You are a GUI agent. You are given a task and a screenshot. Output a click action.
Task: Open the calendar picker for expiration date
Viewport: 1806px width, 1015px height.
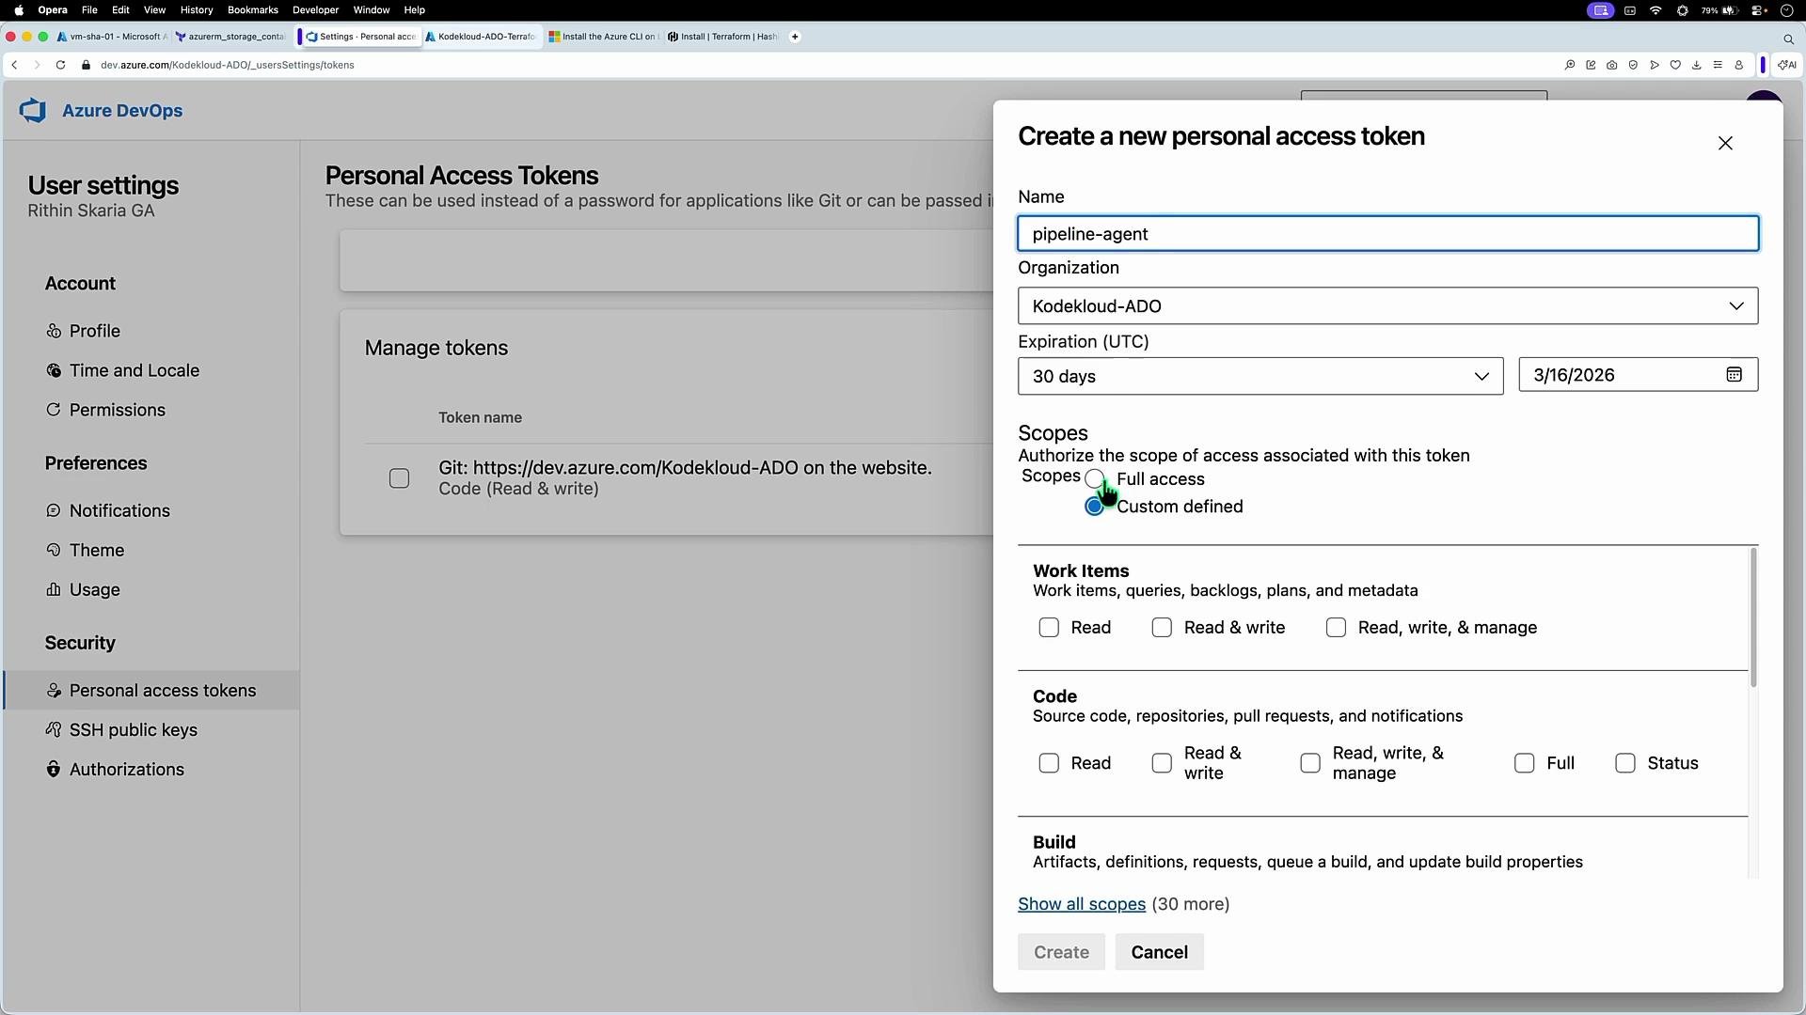(1734, 374)
